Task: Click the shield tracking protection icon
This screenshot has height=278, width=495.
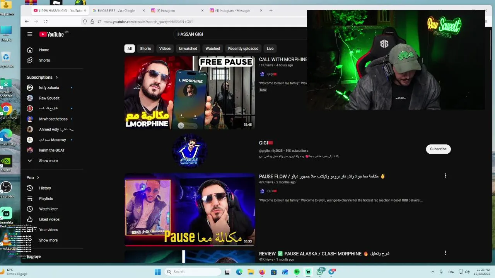Action: coord(85,22)
